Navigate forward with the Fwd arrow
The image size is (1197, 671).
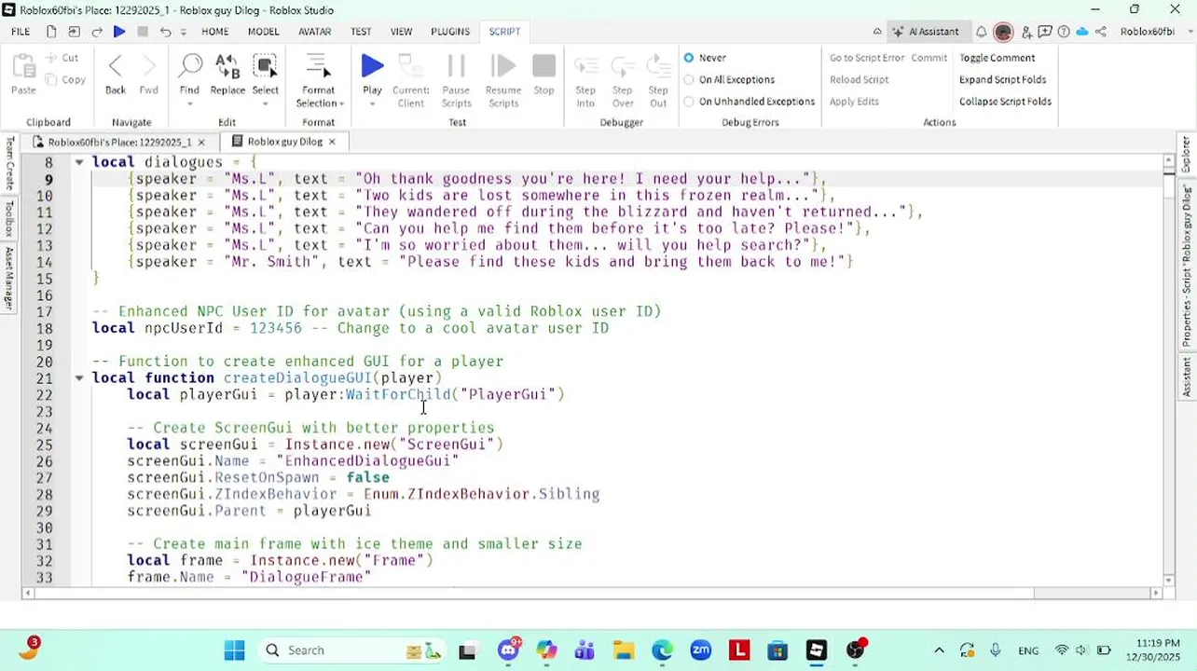click(148, 65)
